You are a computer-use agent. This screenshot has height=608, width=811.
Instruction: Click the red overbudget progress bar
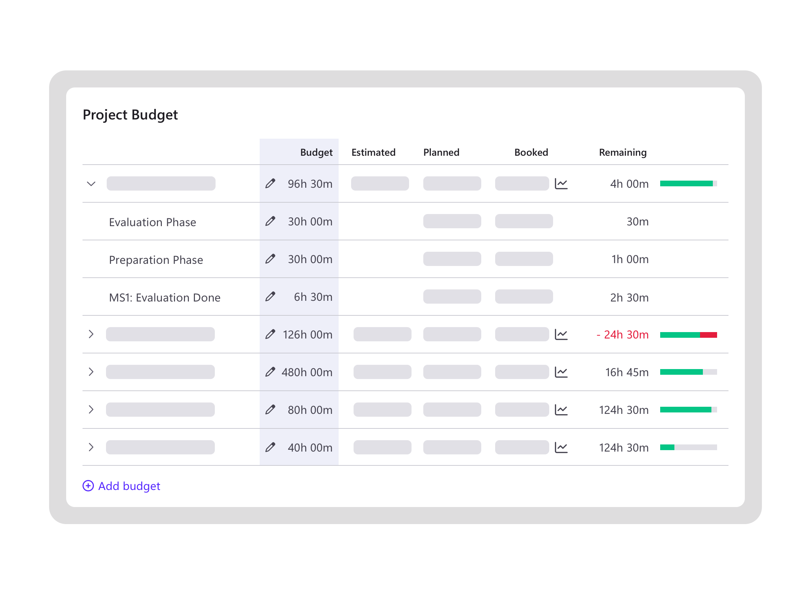coord(708,335)
